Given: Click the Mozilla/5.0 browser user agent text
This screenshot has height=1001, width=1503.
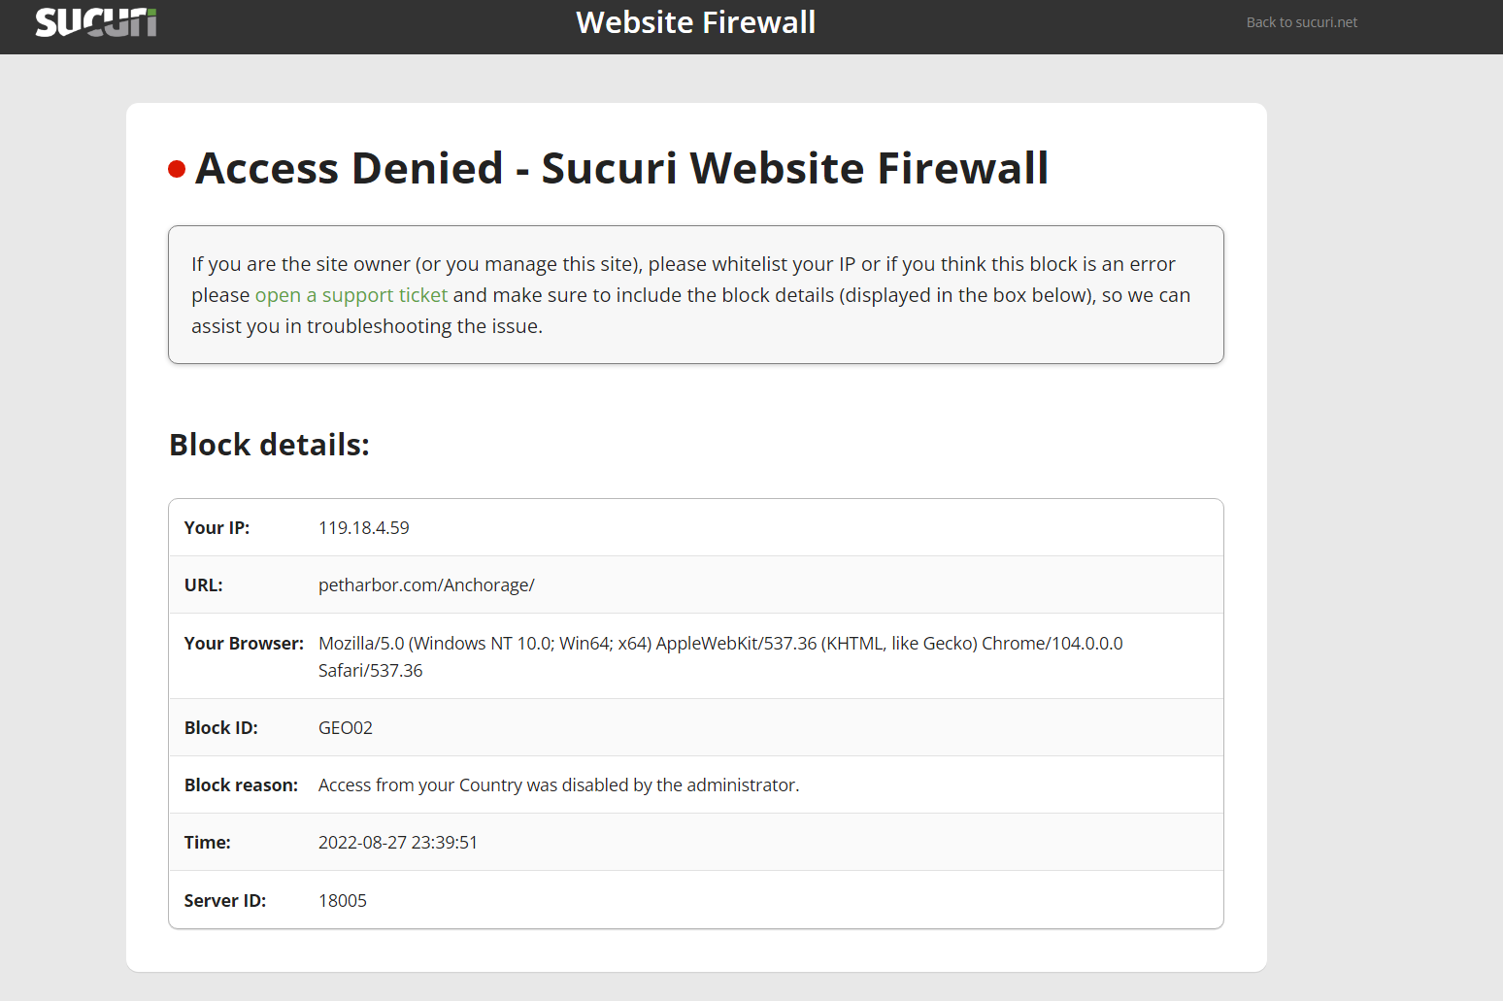Looking at the screenshot, I should coord(719,644).
